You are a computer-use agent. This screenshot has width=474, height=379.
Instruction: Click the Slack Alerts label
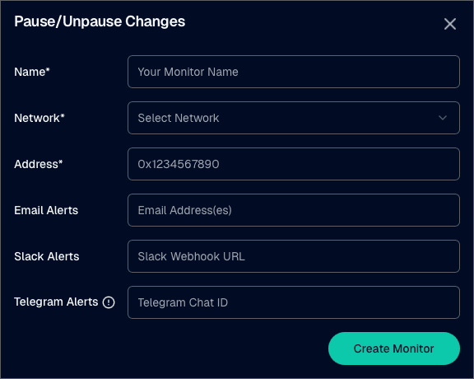[47, 256]
